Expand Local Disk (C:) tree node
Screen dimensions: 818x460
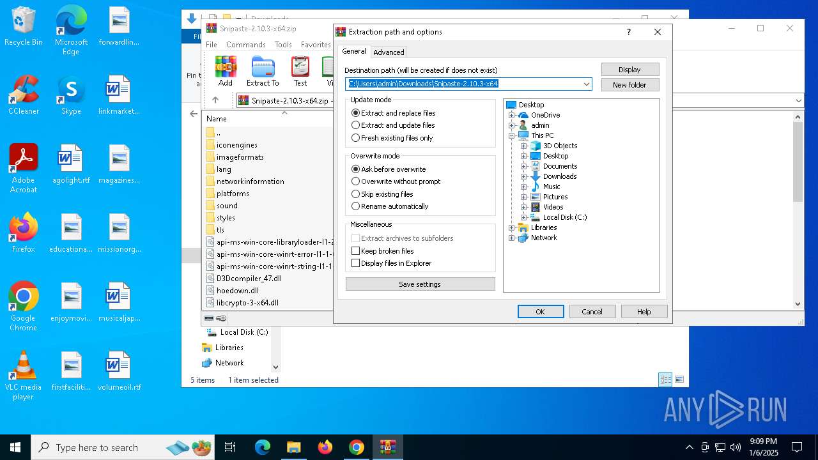(x=523, y=217)
